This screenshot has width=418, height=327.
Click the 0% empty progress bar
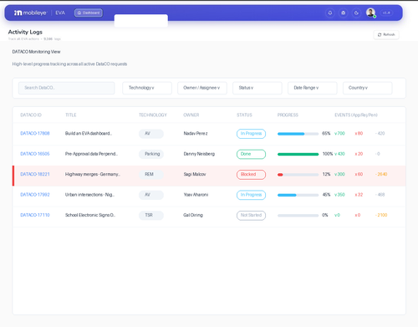(x=298, y=215)
